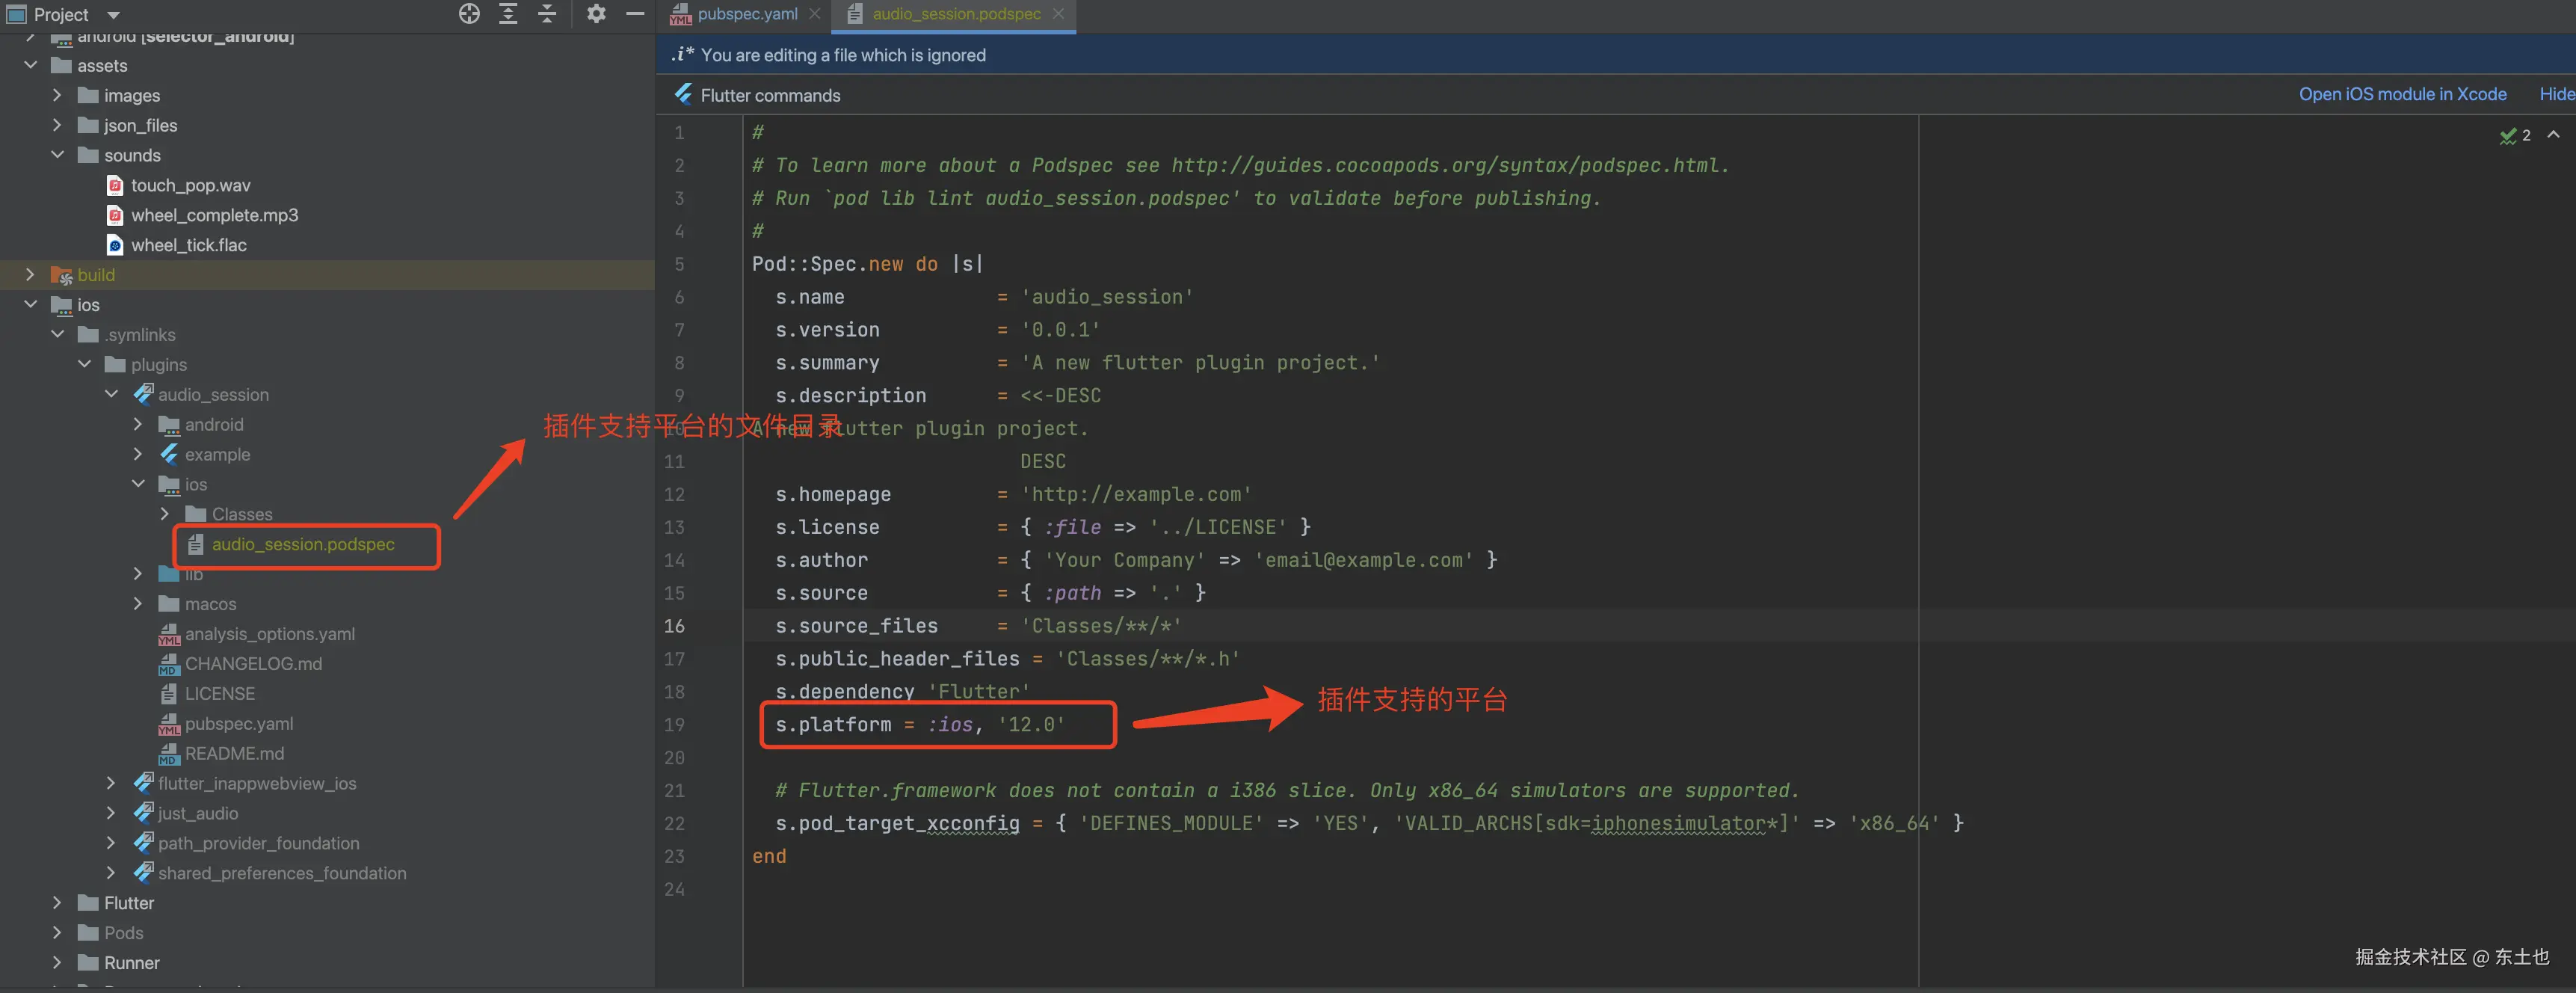2576x993 pixels.
Task: Expand the just_audio plugin folder
Action: [x=111, y=813]
